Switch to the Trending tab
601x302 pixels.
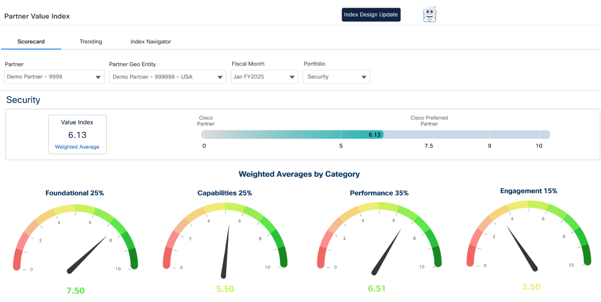pos(91,42)
